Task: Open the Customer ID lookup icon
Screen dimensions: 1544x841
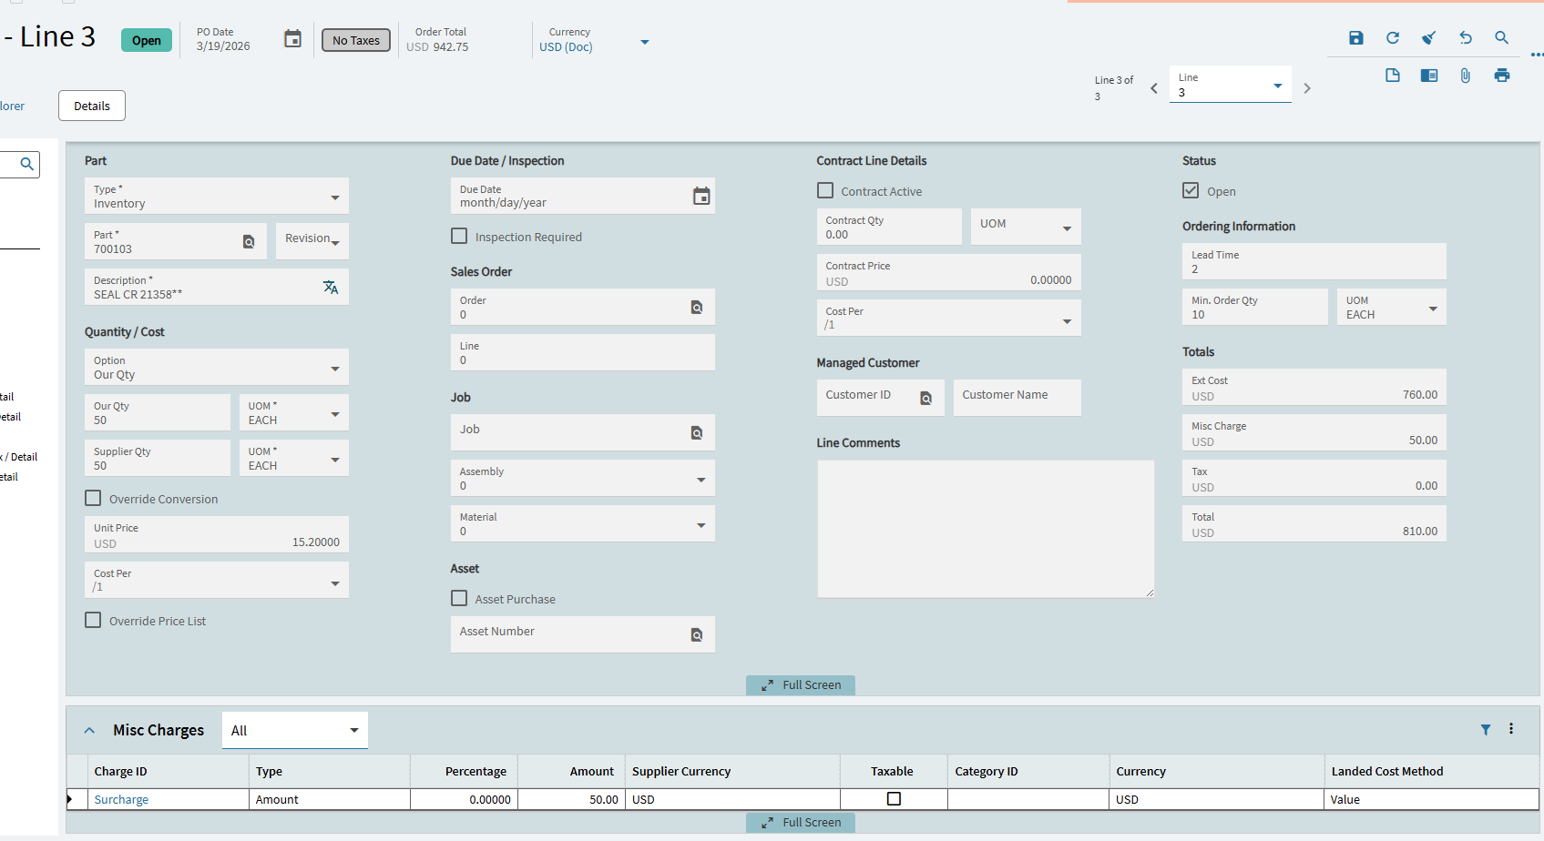Action: tap(926, 398)
